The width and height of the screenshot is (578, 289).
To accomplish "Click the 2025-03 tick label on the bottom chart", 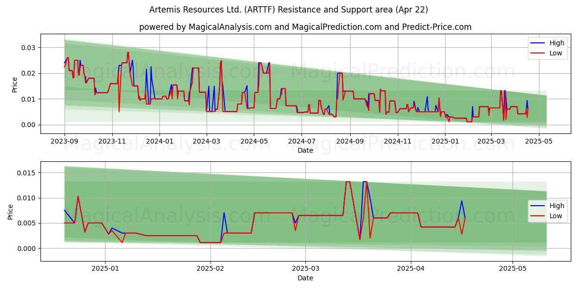I will [306, 269].
